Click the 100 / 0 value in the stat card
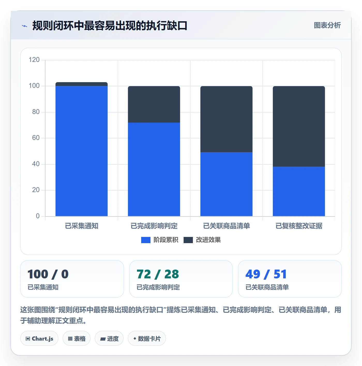This screenshot has height=366, width=362. pos(48,274)
